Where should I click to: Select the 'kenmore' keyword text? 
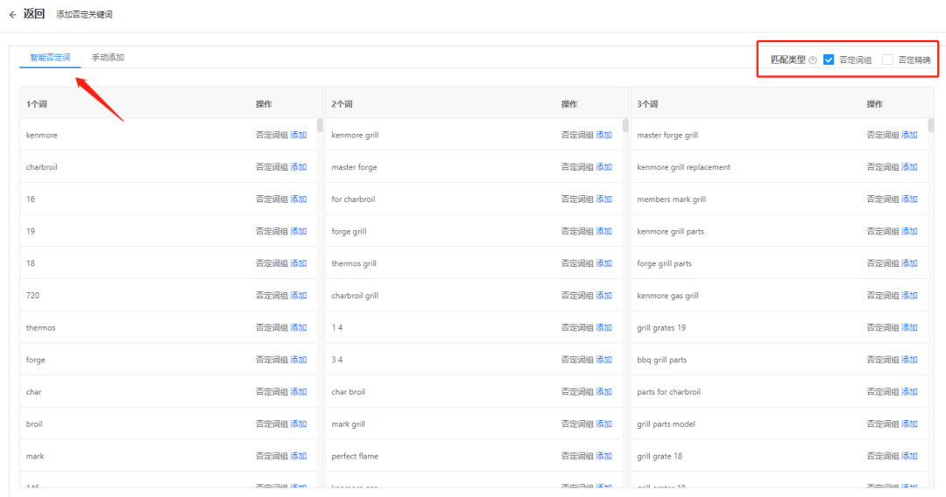[42, 135]
